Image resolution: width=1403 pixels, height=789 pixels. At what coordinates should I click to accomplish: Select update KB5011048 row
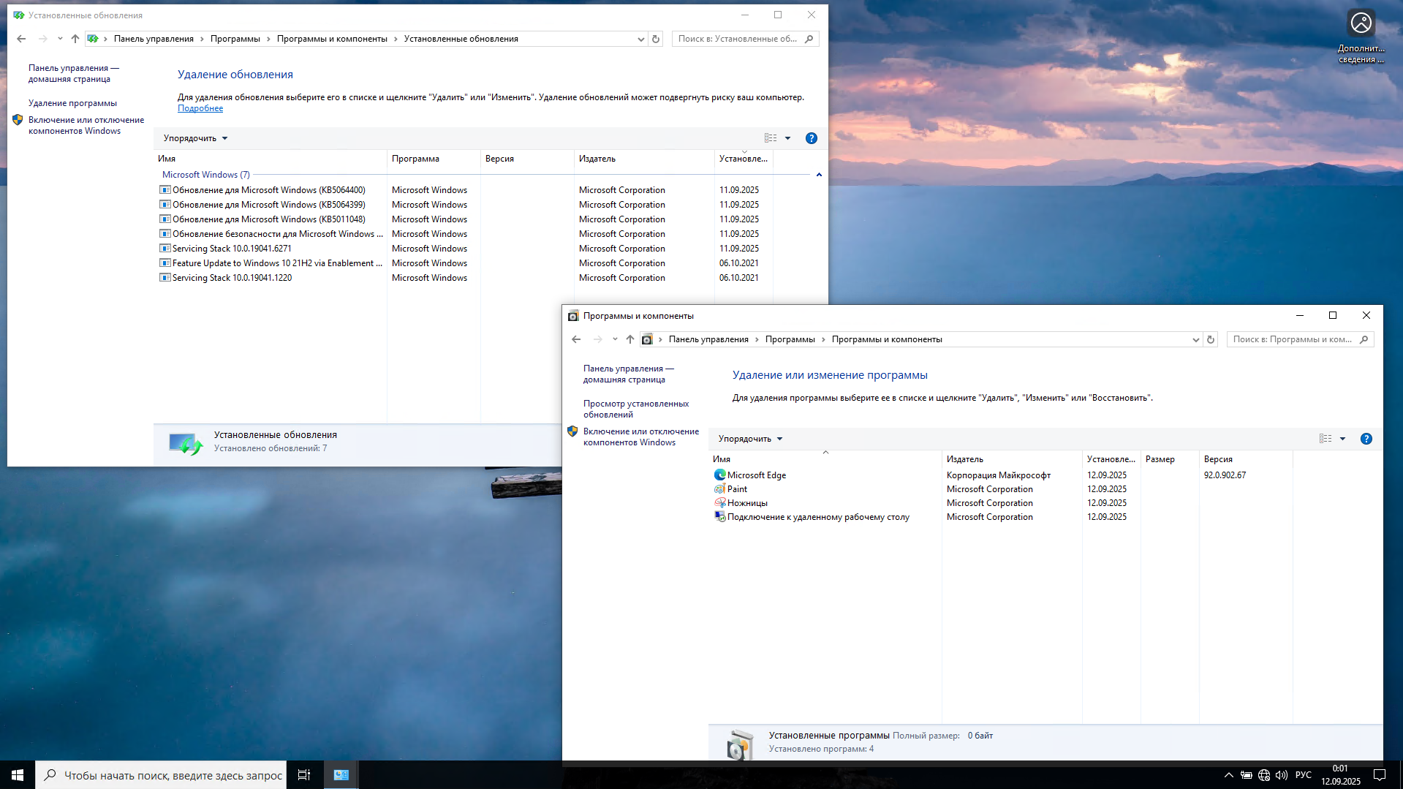coord(465,219)
